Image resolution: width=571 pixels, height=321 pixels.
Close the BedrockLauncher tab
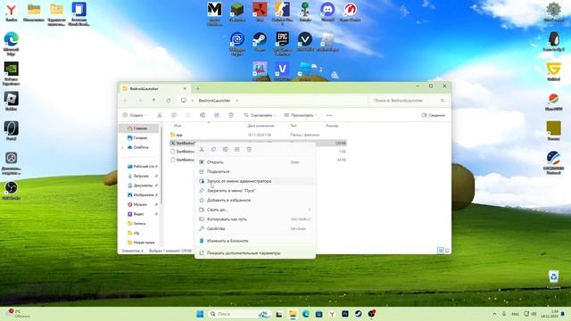click(185, 88)
